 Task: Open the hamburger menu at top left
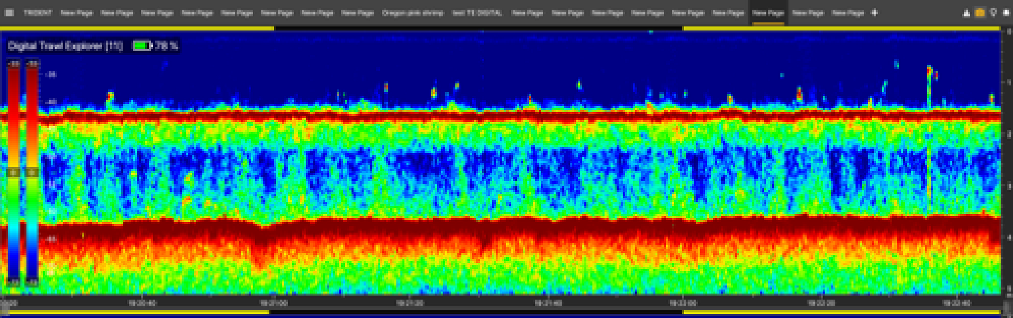coord(9,13)
